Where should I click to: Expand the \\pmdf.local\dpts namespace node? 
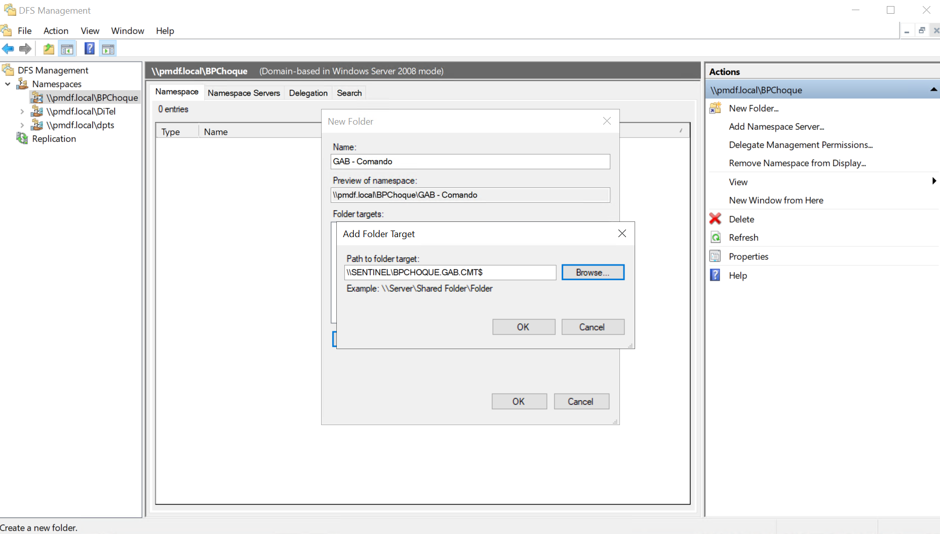tap(22, 125)
